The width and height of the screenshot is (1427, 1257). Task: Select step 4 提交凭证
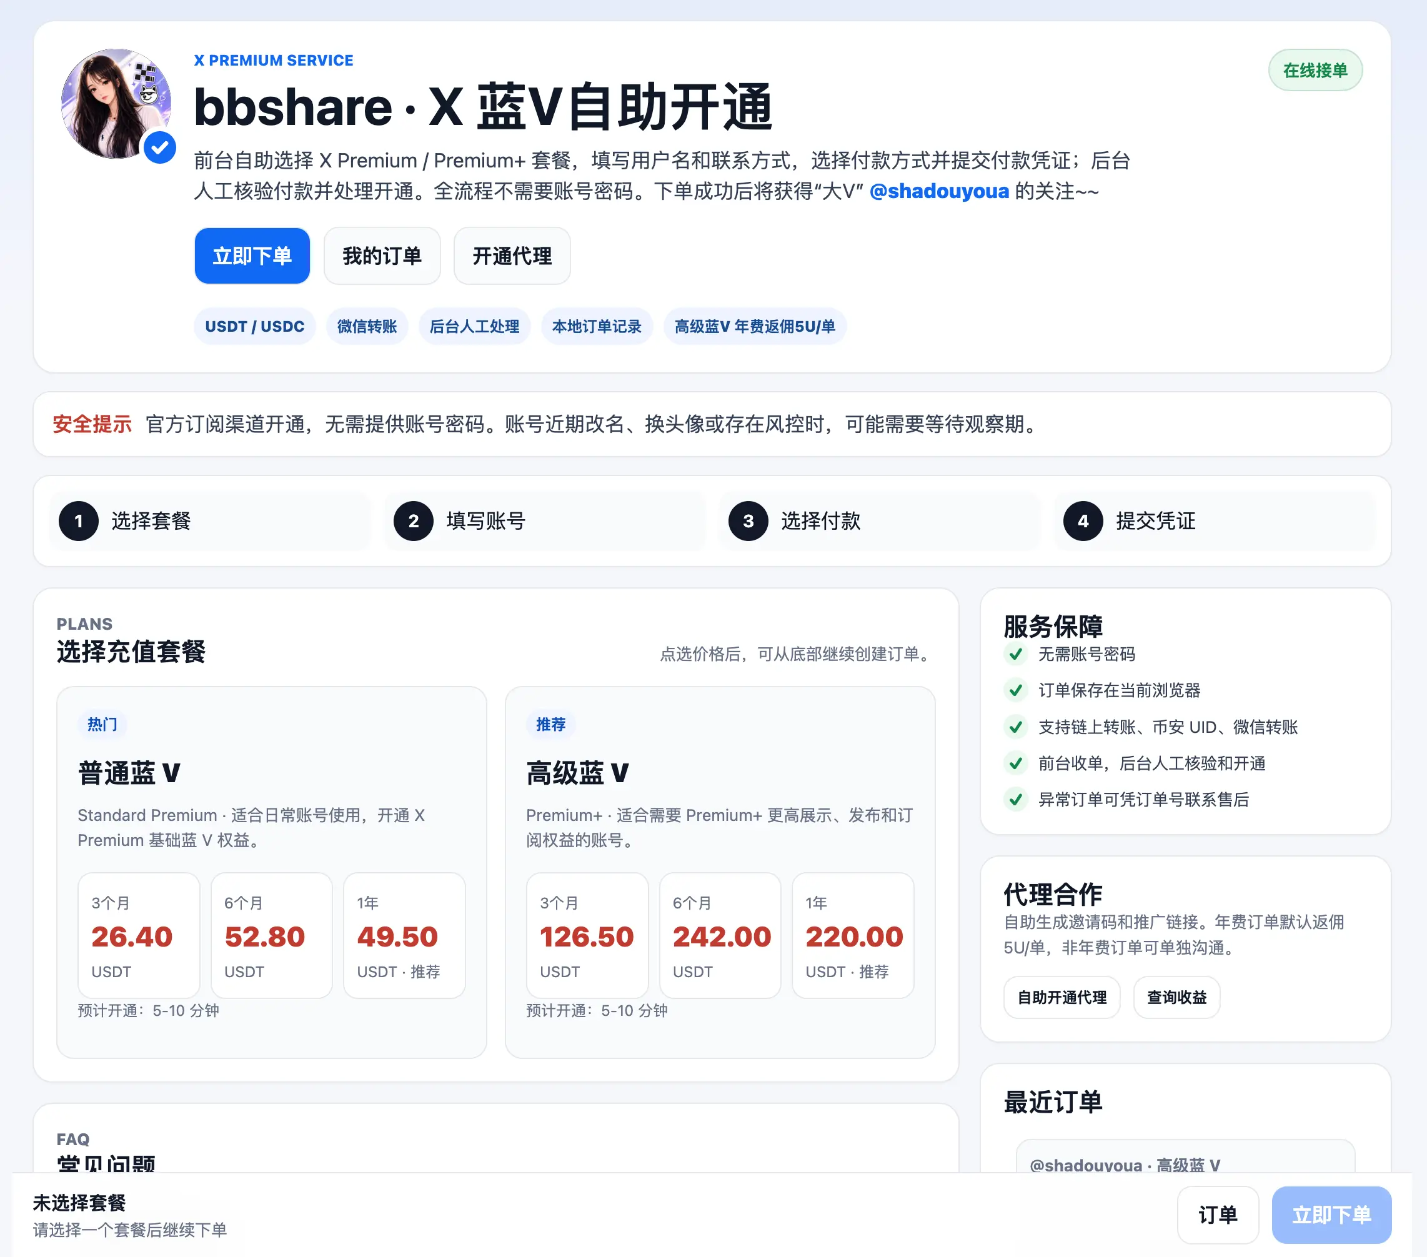tap(1215, 520)
